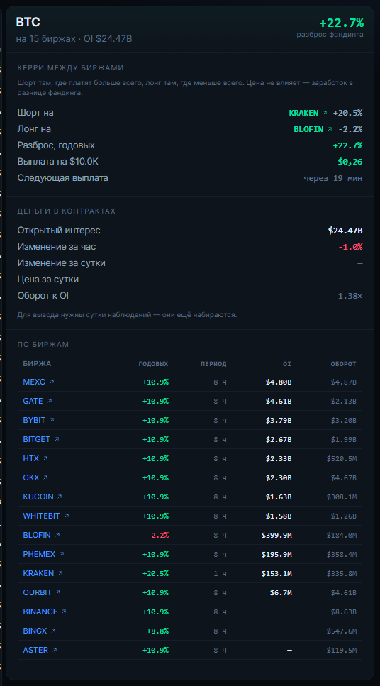Click the $2.67B OI cell for BITGET
The height and width of the screenshot is (686, 380).
[279, 439]
